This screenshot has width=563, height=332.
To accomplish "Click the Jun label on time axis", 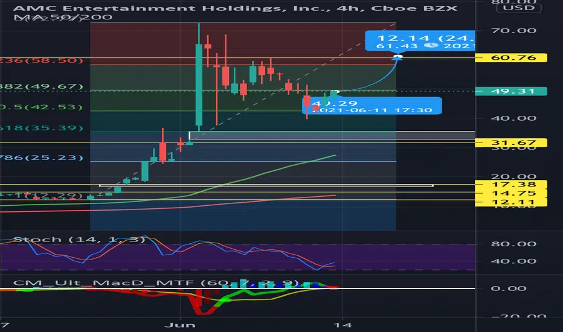I will [x=180, y=325].
